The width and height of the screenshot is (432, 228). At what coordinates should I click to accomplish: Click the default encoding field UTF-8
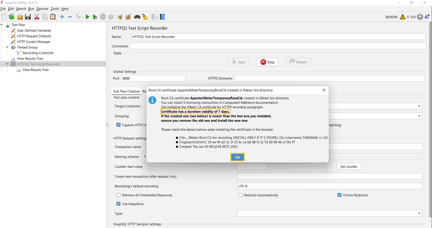tap(330, 186)
